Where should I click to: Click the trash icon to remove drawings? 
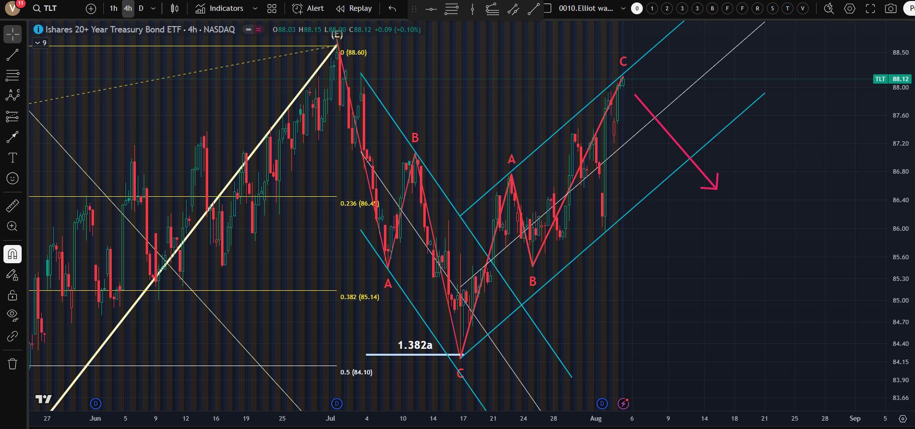(12, 364)
